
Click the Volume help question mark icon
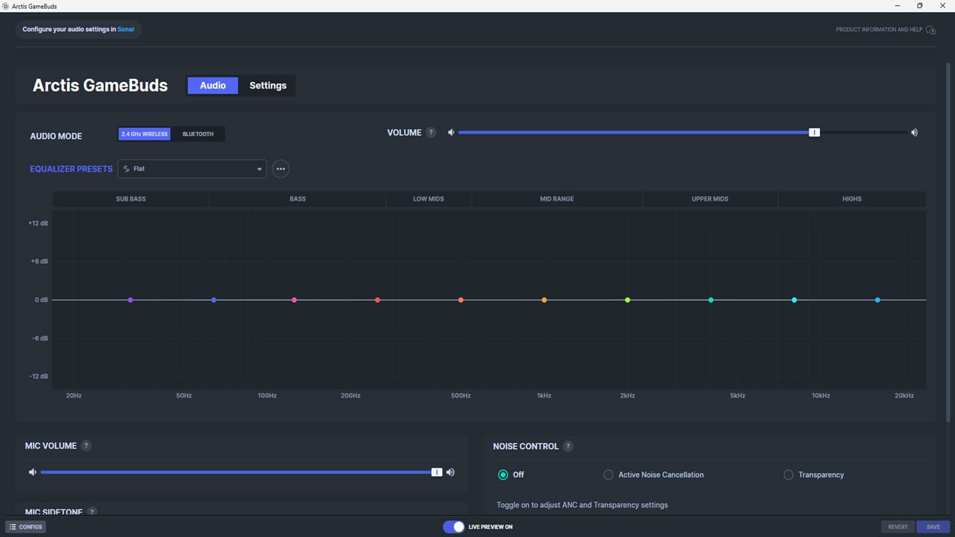click(430, 133)
